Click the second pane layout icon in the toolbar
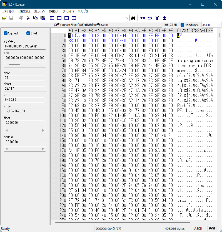 (59, 18)
